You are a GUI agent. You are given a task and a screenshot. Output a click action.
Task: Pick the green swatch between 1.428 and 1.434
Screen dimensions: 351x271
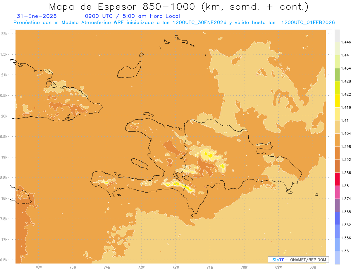pyautogui.click(x=337, y=75)
